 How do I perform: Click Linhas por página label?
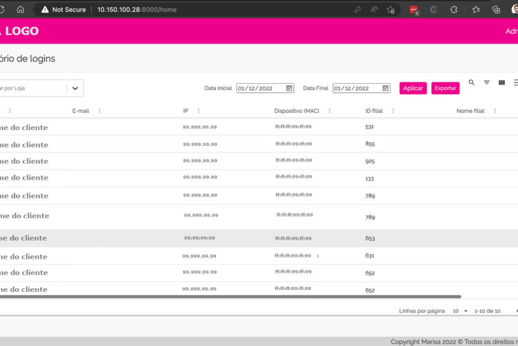[x=422, y=311]
